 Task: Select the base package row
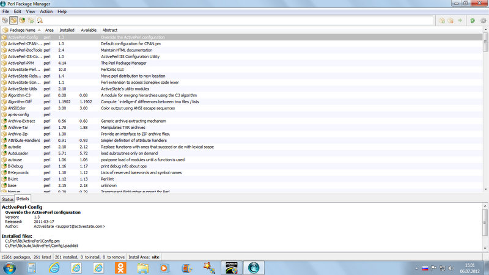[241, 186]
